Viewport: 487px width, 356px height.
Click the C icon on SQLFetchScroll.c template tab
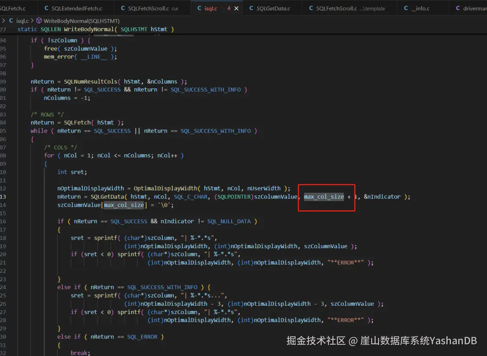click(311, 8)
